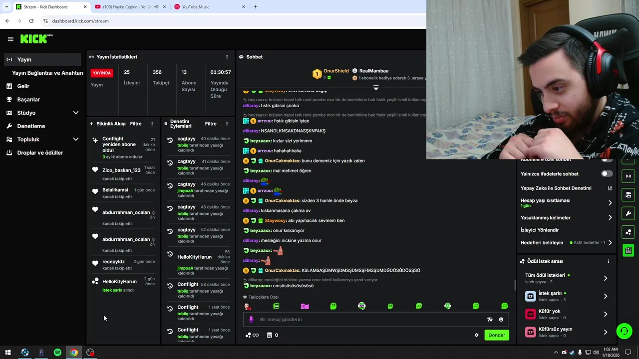Click Conflight resubscription event

coord(123,148)
